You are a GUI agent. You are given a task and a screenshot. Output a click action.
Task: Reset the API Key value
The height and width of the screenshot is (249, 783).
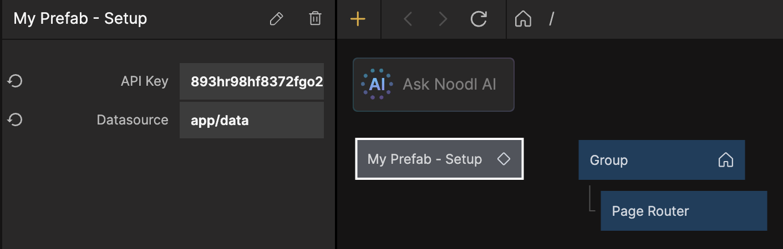(x=15, y=81)
